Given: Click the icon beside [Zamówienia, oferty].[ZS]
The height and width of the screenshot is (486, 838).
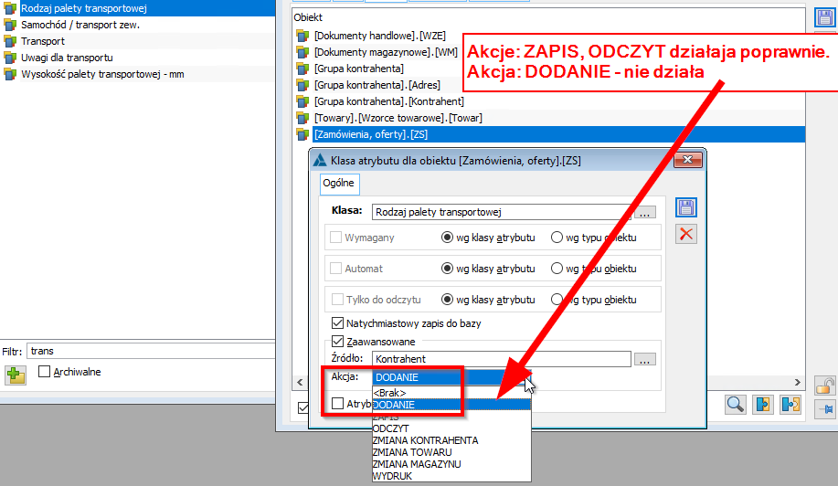Looking at the screenshot, I should tap(303, 134).
